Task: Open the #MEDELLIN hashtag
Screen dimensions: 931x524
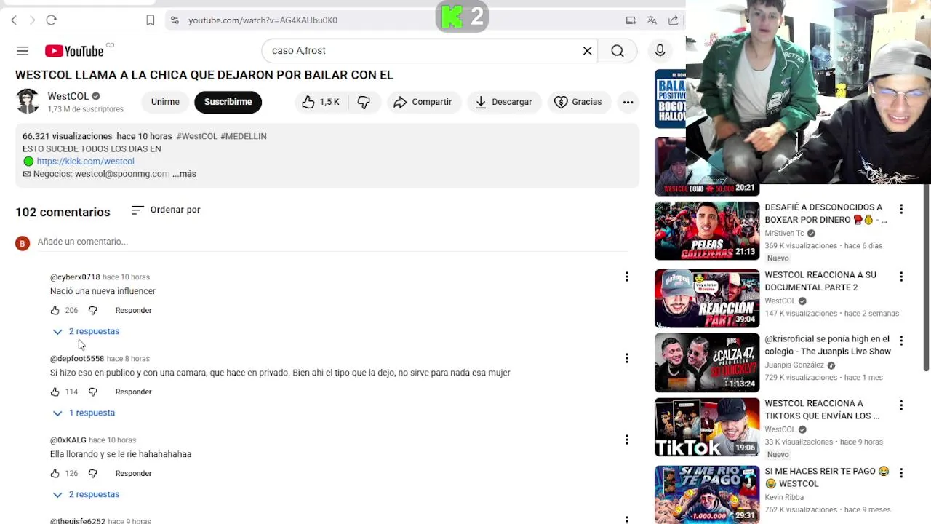Action: (x=244, y=136)
